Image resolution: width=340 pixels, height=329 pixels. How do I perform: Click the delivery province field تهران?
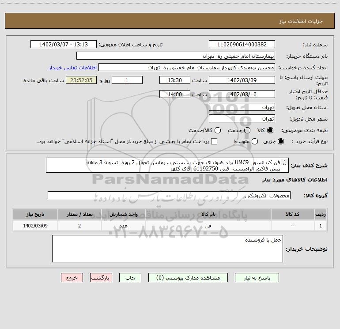coord(242,107)
